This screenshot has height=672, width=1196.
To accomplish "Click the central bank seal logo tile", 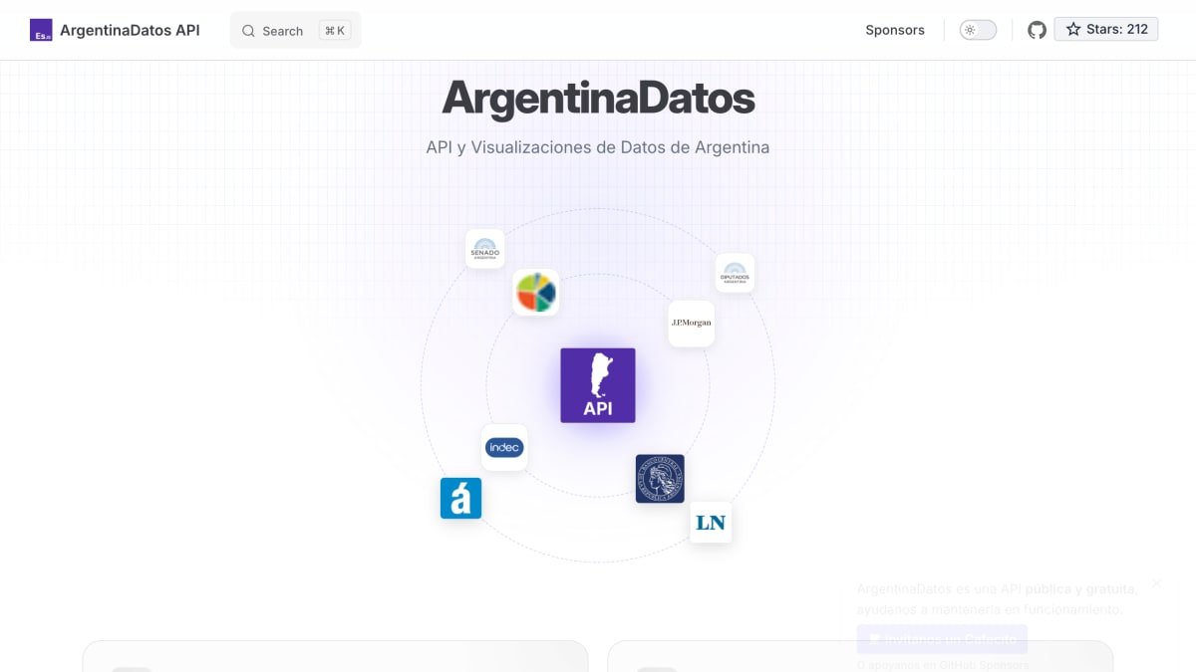I will pos(660,478).
